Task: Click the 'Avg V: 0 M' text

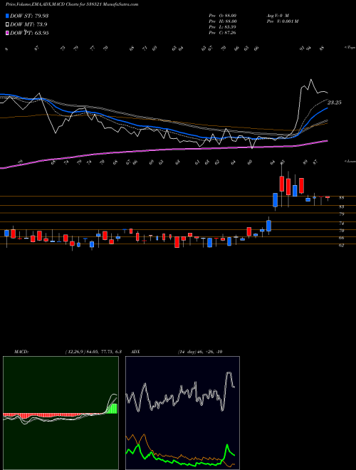Action: coord(277,16)
